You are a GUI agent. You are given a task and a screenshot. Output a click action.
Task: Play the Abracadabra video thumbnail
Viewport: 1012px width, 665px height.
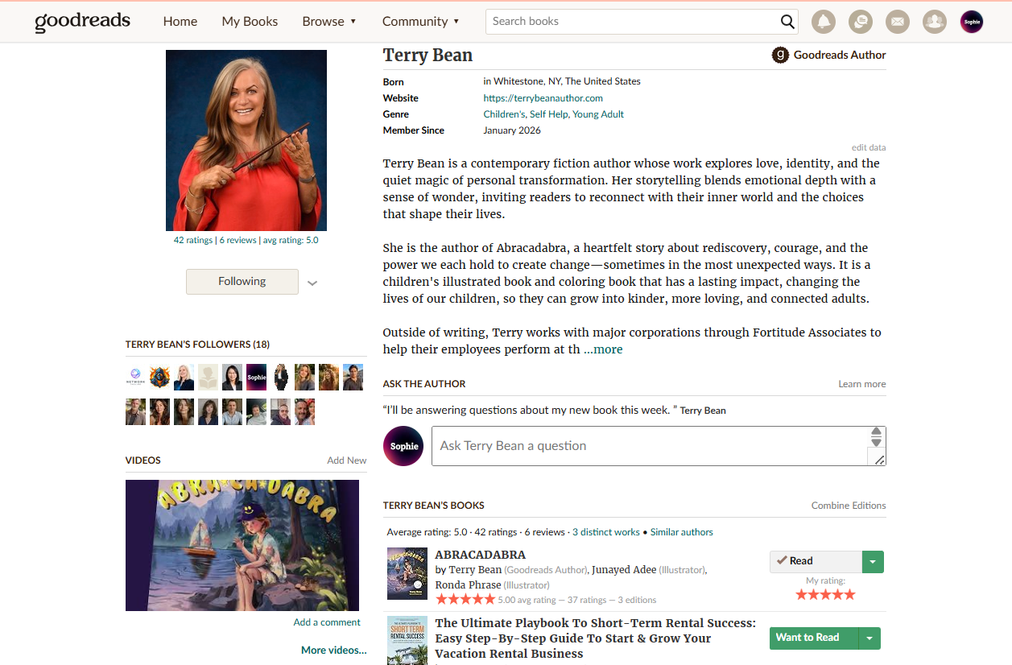click(242, 545)
